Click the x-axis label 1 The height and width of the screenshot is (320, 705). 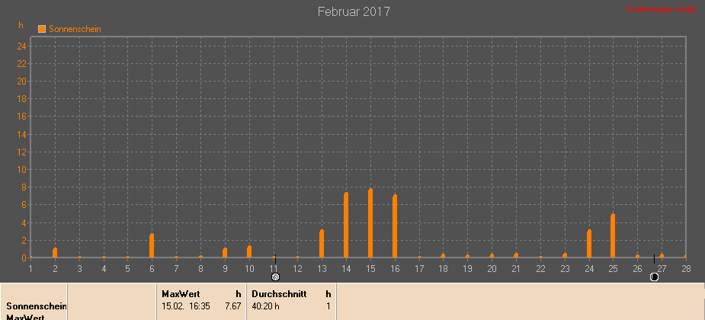[x=30, y=268]
